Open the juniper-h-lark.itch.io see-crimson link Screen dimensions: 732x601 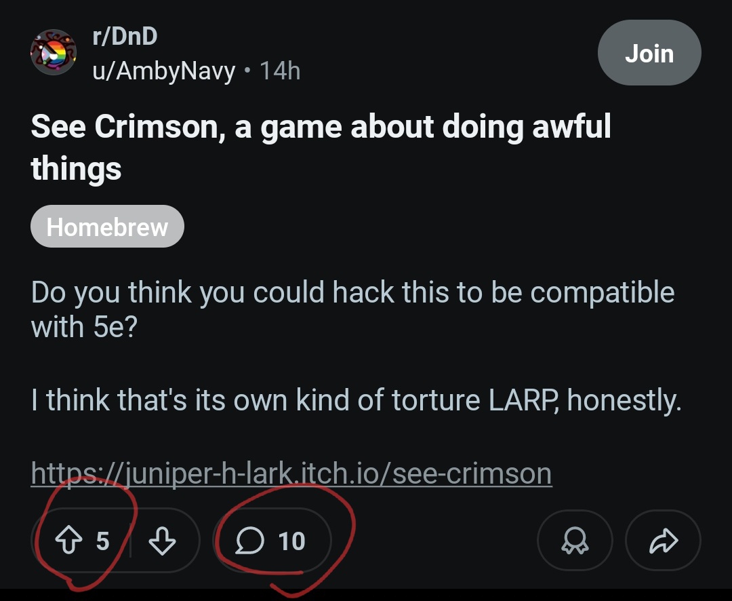click(291, 473)
